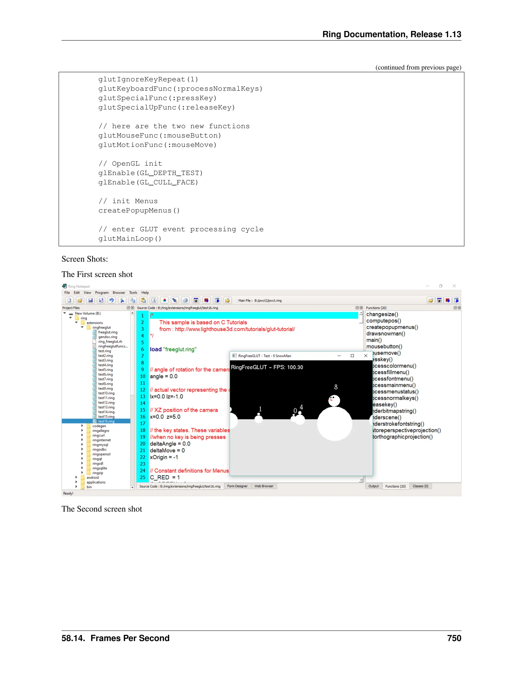Click the rightmost toolbar open-folder icon

click(x=431, y=300)
